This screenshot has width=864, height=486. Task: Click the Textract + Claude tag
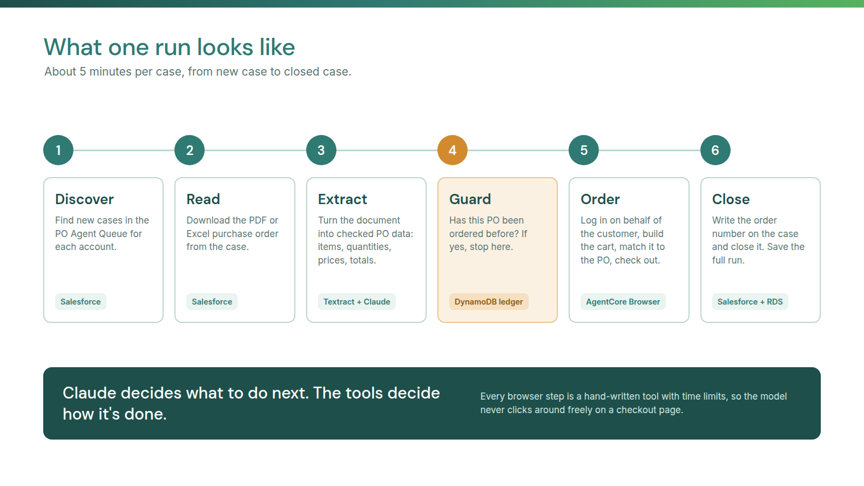357,302
